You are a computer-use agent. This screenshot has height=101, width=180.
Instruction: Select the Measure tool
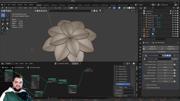tap(8, 28)
